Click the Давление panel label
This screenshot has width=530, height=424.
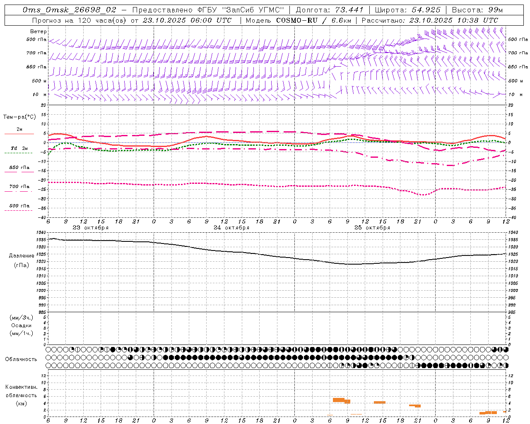22,256
